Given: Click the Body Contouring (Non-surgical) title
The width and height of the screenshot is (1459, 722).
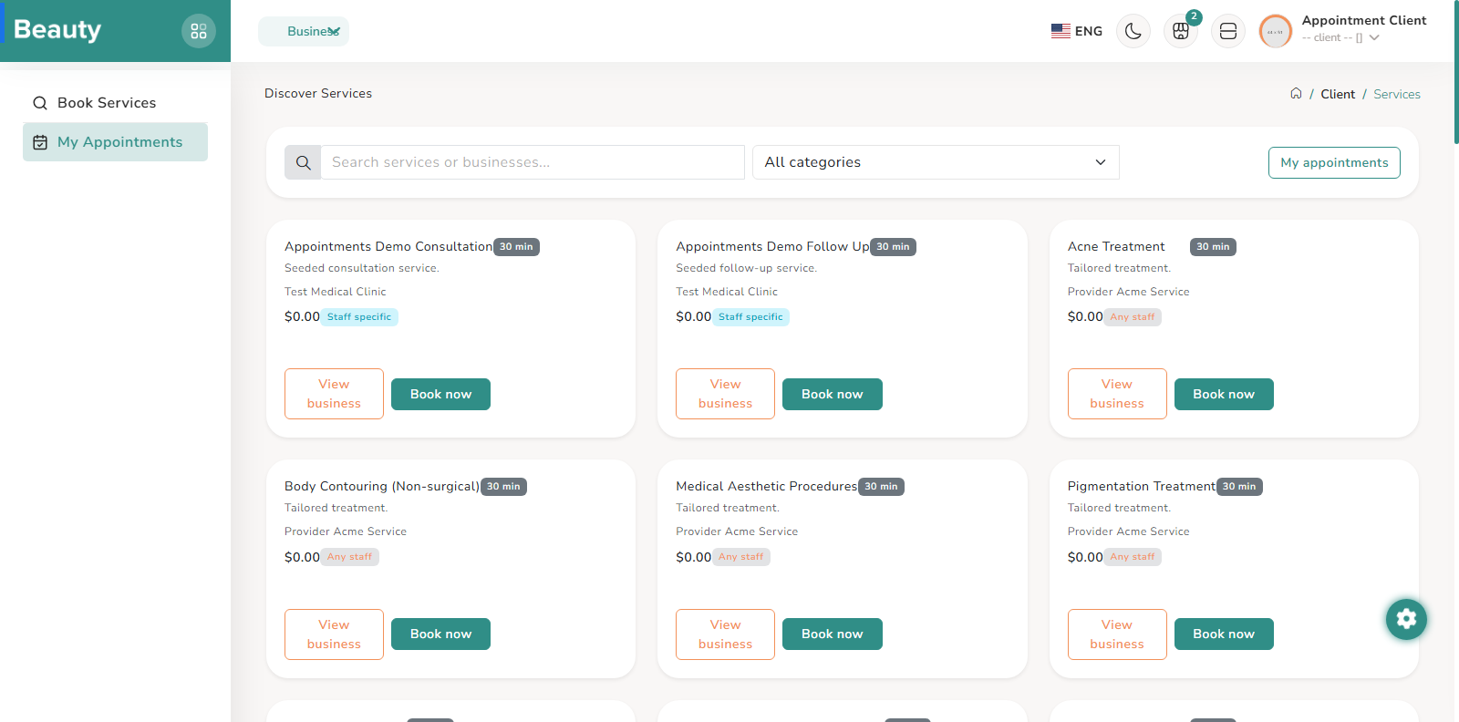Looking at the screenshot, I should (x=382, y=486).
